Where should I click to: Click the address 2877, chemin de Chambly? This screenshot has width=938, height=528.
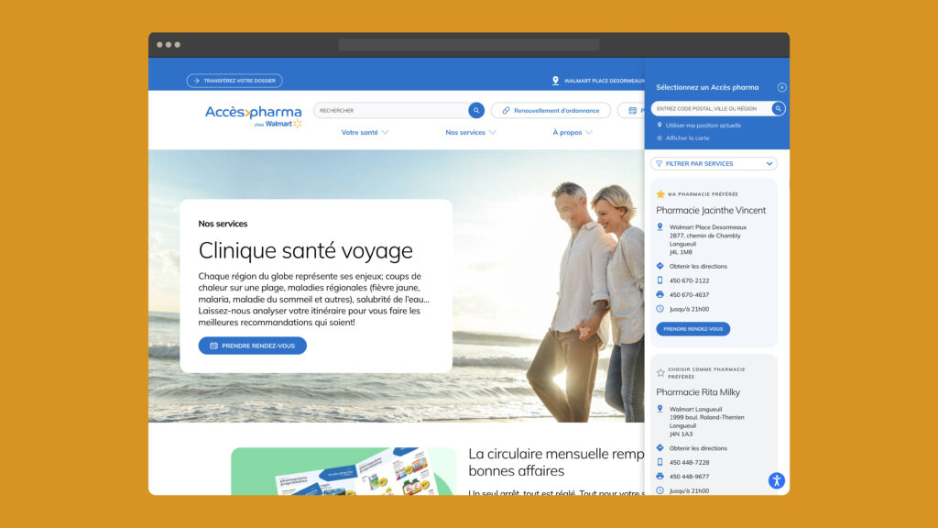(x=704, y=236)
